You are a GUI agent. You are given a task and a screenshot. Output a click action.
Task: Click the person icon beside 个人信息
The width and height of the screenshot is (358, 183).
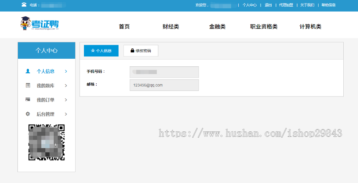(28, 71)
